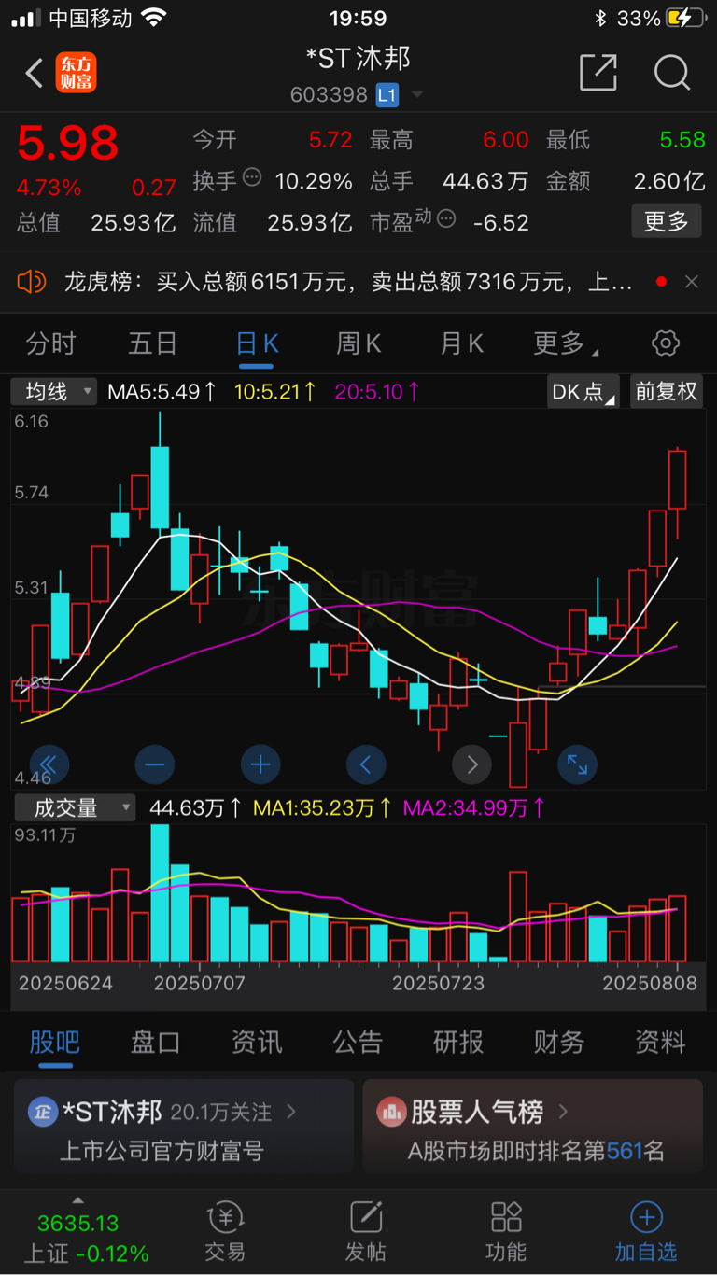
Task: Dismiss the 龙虎榜 notice with X
Action: pos(692,281)
